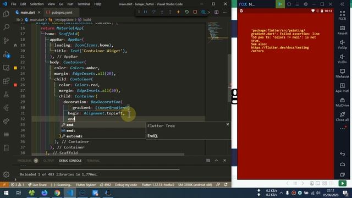Screen dimensions: 352x198
Task: Open the File menu
Action: coord(13,4)
